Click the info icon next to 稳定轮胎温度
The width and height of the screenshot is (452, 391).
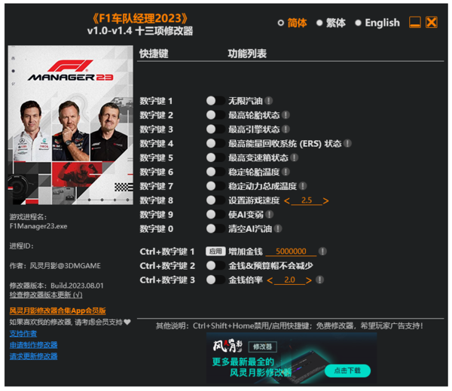tap(286, 172)
